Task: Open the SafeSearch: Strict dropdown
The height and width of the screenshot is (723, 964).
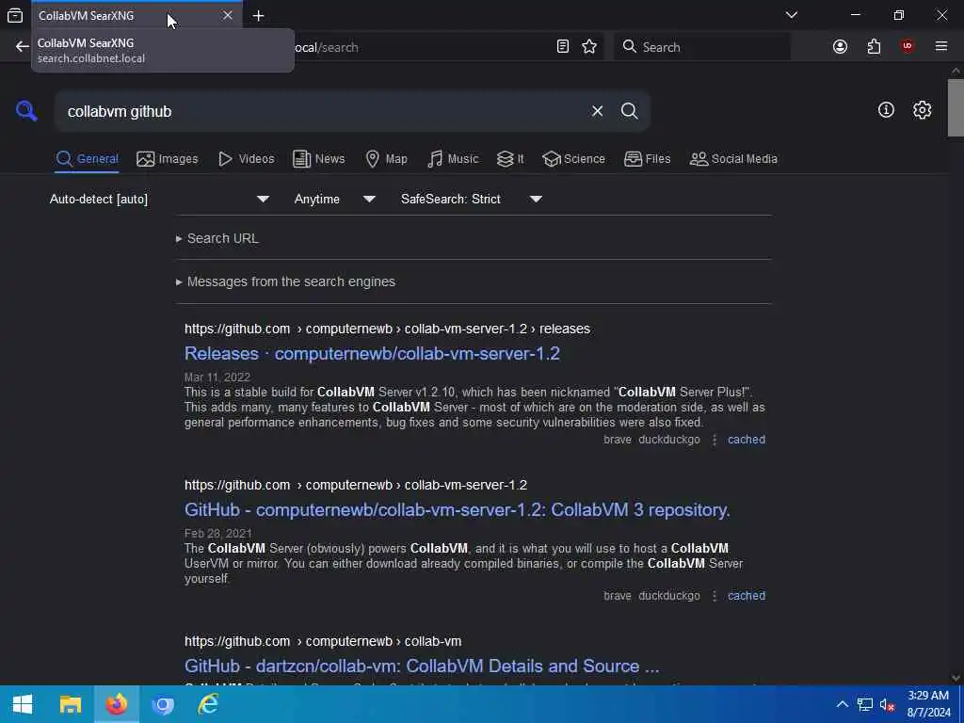Action: (x=471, y=199)
